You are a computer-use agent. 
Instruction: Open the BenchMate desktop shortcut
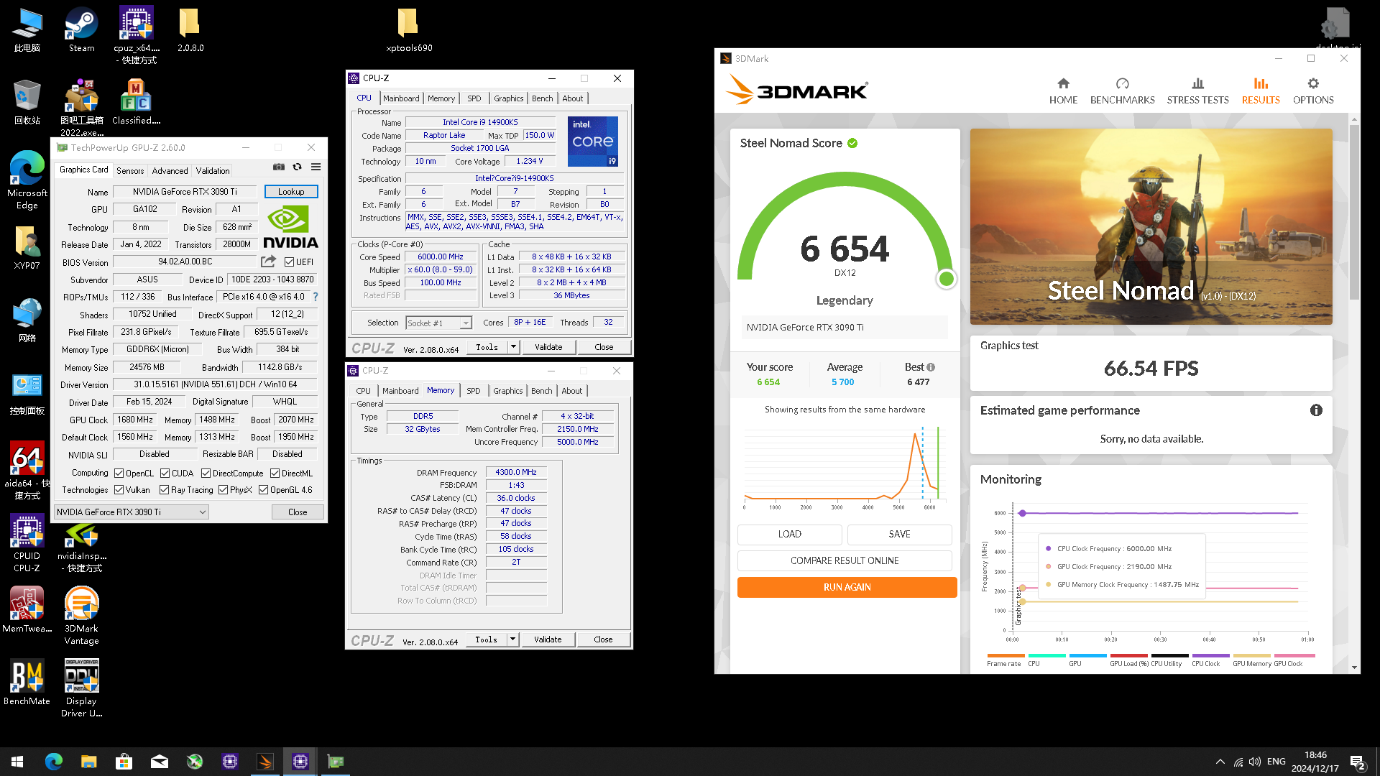pos(27,683)
